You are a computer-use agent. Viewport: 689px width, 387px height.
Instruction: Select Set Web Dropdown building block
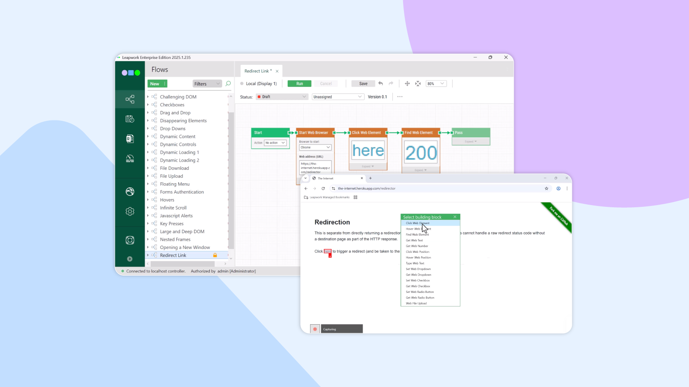click(x=418, y=269)
